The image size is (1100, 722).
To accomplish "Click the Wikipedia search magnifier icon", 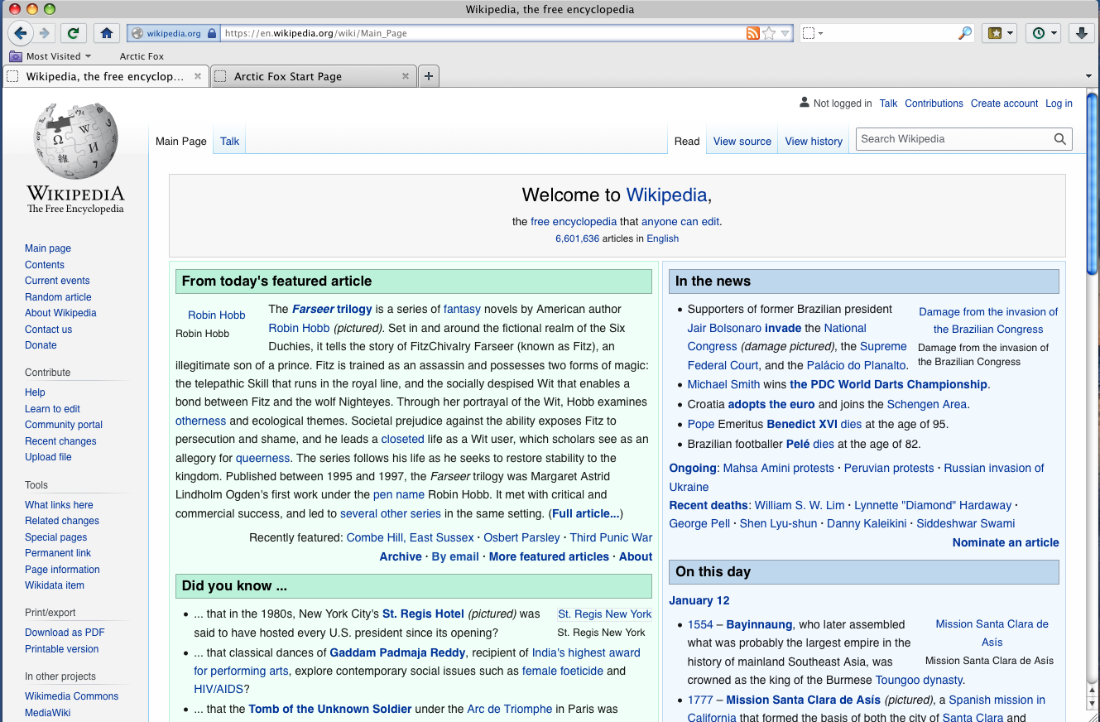I will coord(1059,139).
